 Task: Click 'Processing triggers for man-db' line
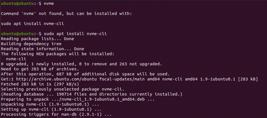pyautogui.click(x=56, y=115)
